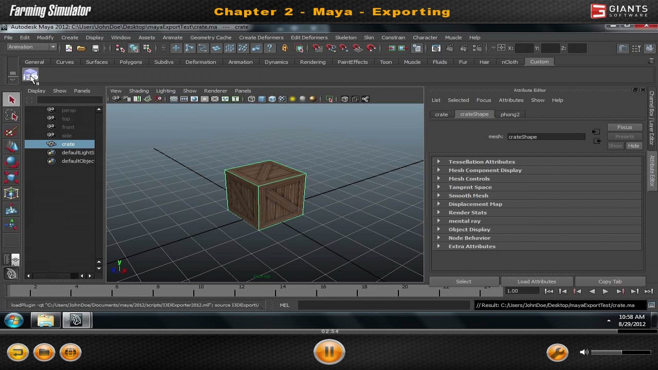Switch to the phong2 tab
The image size is (658, 370).
[x=510, y=114]
